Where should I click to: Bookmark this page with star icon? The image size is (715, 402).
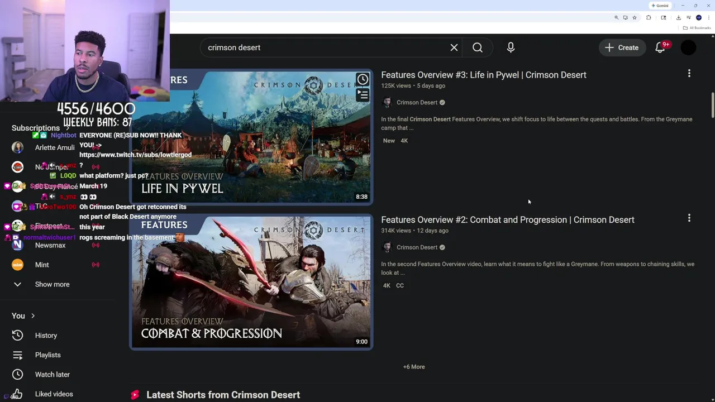pos(635,17)
